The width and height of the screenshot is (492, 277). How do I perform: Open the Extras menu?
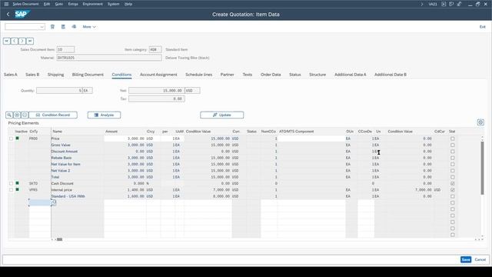click(73, 4)
